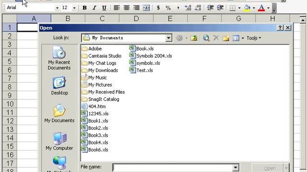The height and width of the screenshot is (172, 307).
Task: Apply red font color
Action: pos(261,8)
